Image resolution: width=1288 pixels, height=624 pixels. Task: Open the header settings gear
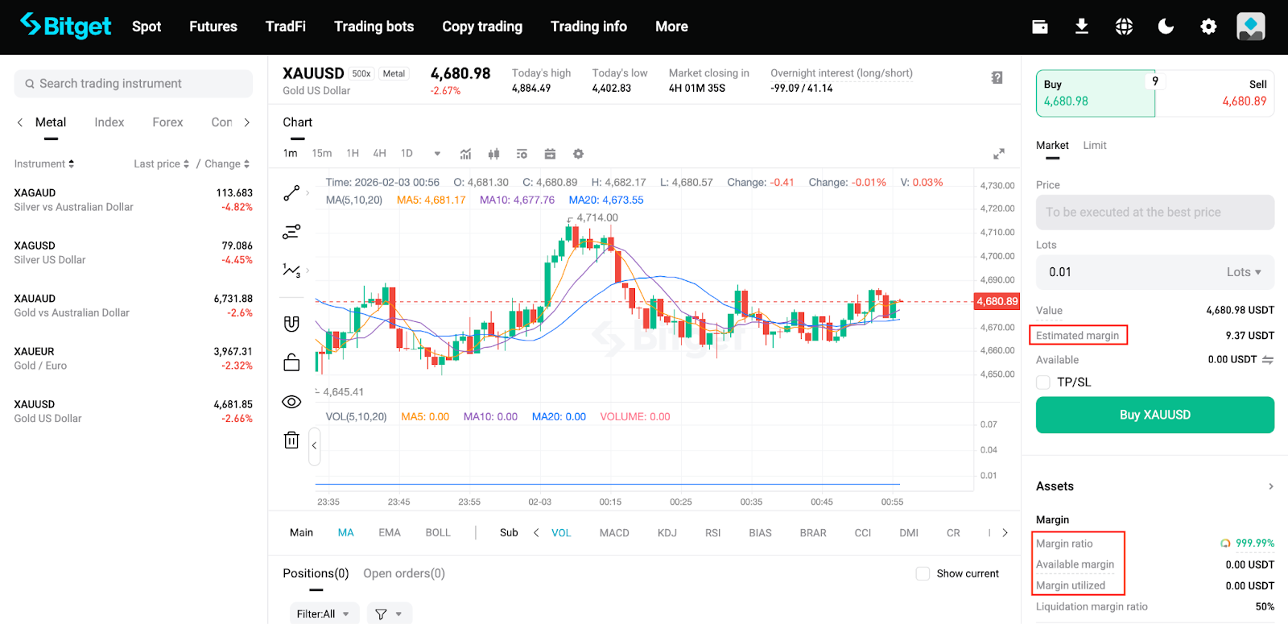(1208, 27)
